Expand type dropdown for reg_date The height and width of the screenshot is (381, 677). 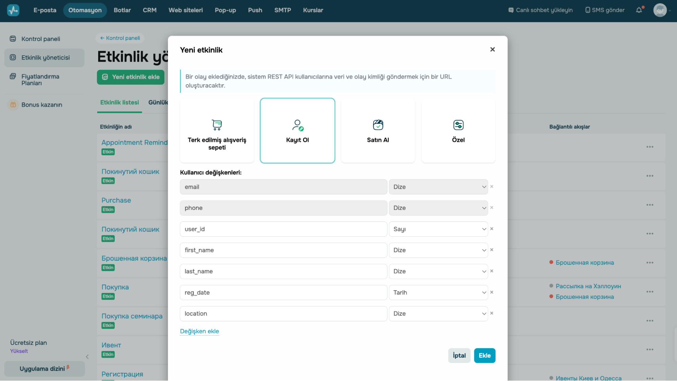tap(438, 293)
